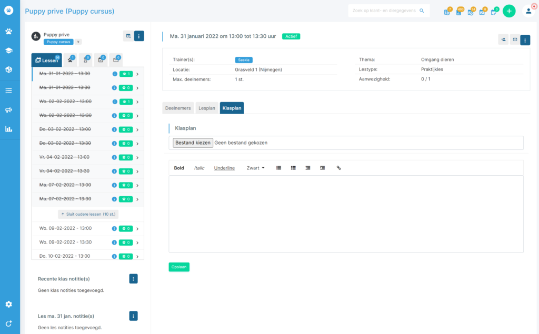Image resolution: width=539 pixels, height=334 pixels.
Task: Toggle Italic text formatting
Action: pos(199,168)
